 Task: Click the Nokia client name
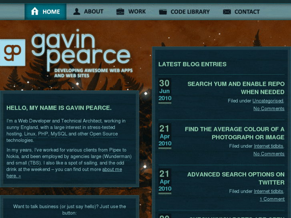click(13, 156)
